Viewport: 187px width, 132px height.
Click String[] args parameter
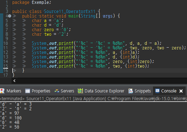(97, 16)
